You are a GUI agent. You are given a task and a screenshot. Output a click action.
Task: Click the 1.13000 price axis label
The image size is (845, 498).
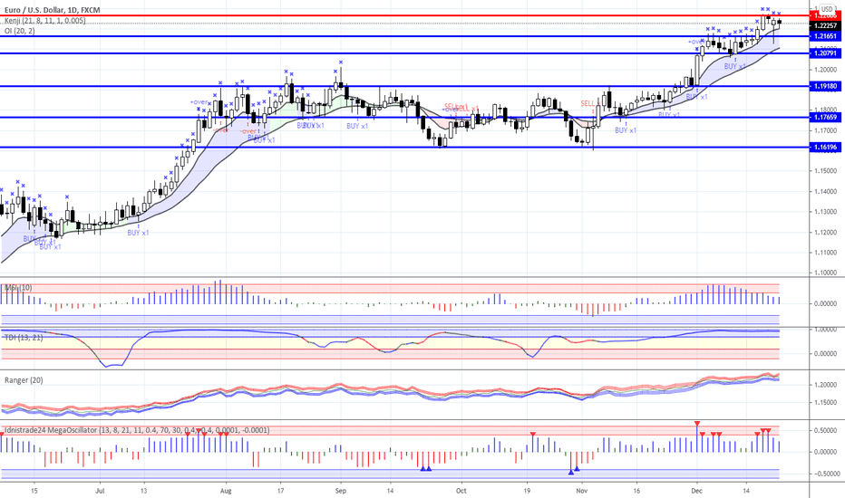tap(826, 212)
